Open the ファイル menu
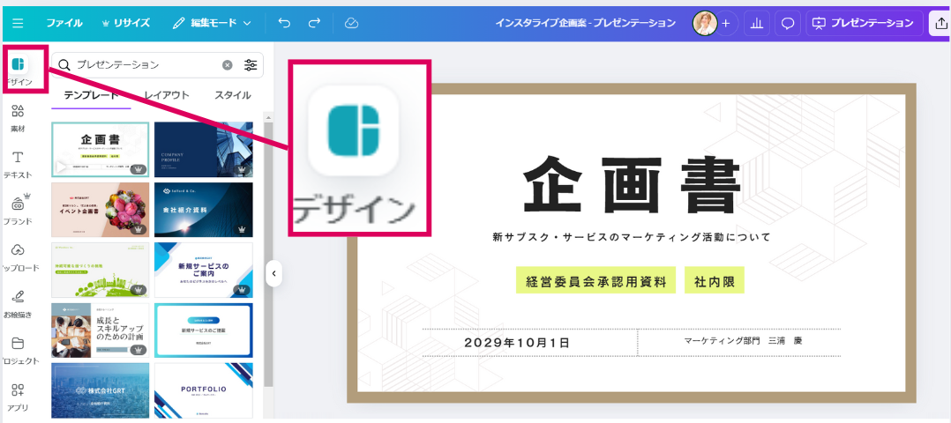 coord(64,23)
